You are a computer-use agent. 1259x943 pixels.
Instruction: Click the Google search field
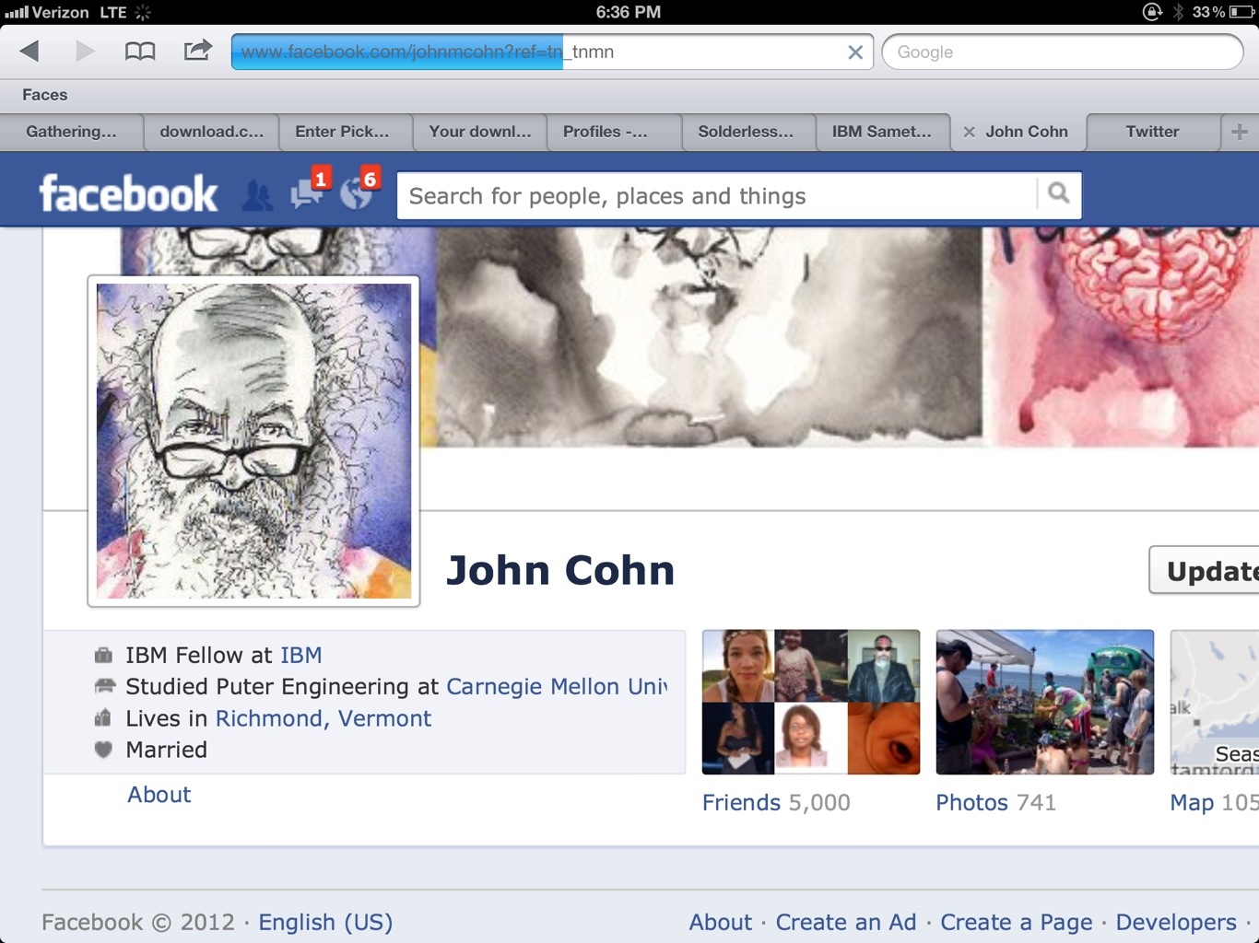pos(1062,52)
